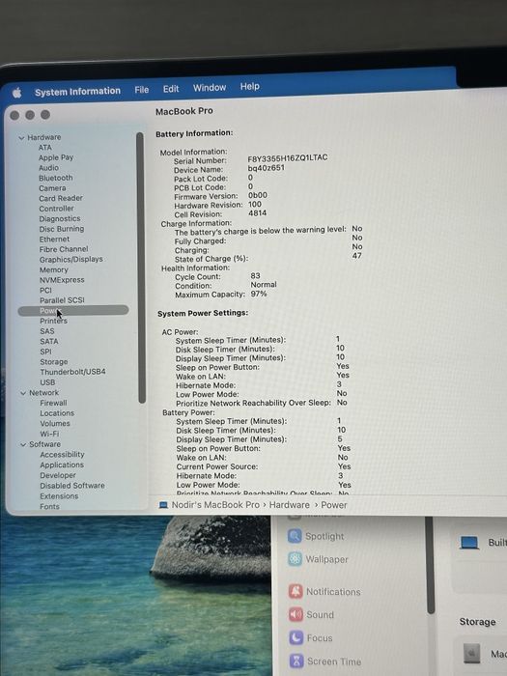Viewport: 507px width, 676px height.
Task: Click Hardware in the path bar
Action: pos(290,505)
